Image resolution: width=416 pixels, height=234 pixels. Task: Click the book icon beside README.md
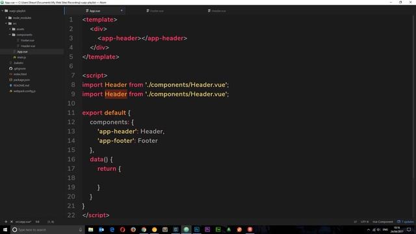click(10, 85)
